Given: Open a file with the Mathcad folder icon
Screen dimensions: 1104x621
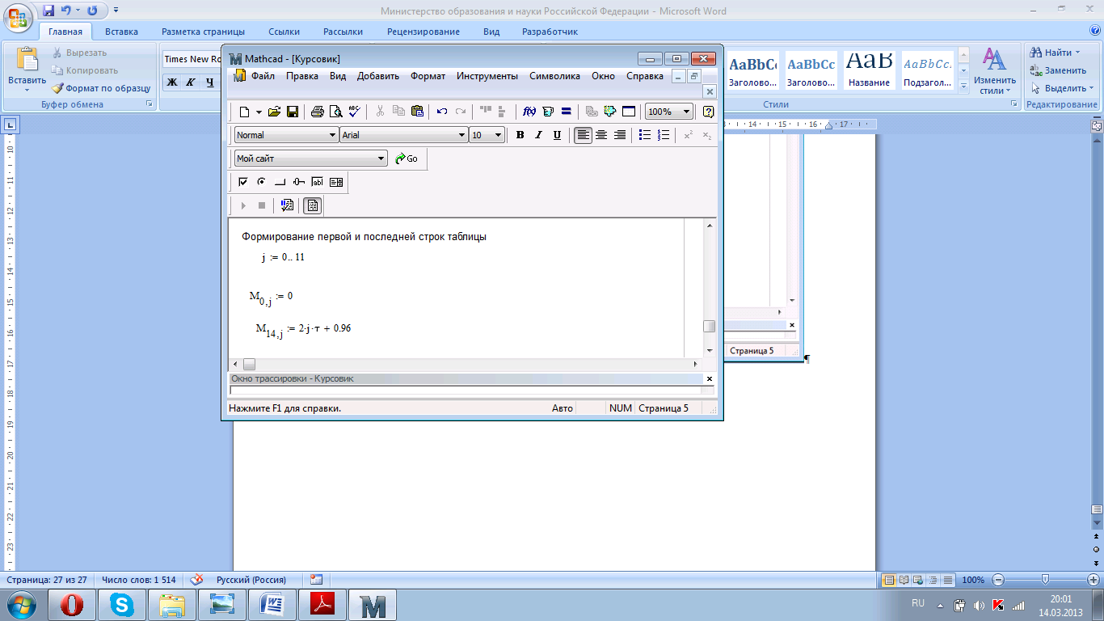Looking at the screenshot, I should coord(274,112).
